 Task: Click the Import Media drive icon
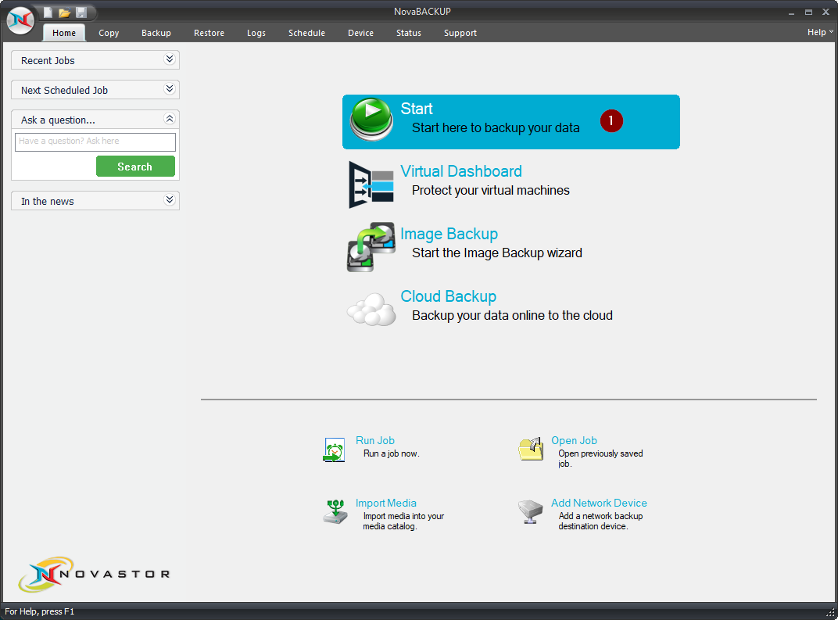click(x=335, y=511)
